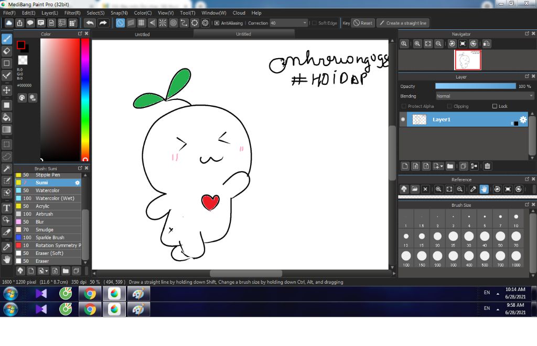Open an image in the Reference panel
Image resolution: width=537 pixels, height=346 pixels.
tap(415, 189)
